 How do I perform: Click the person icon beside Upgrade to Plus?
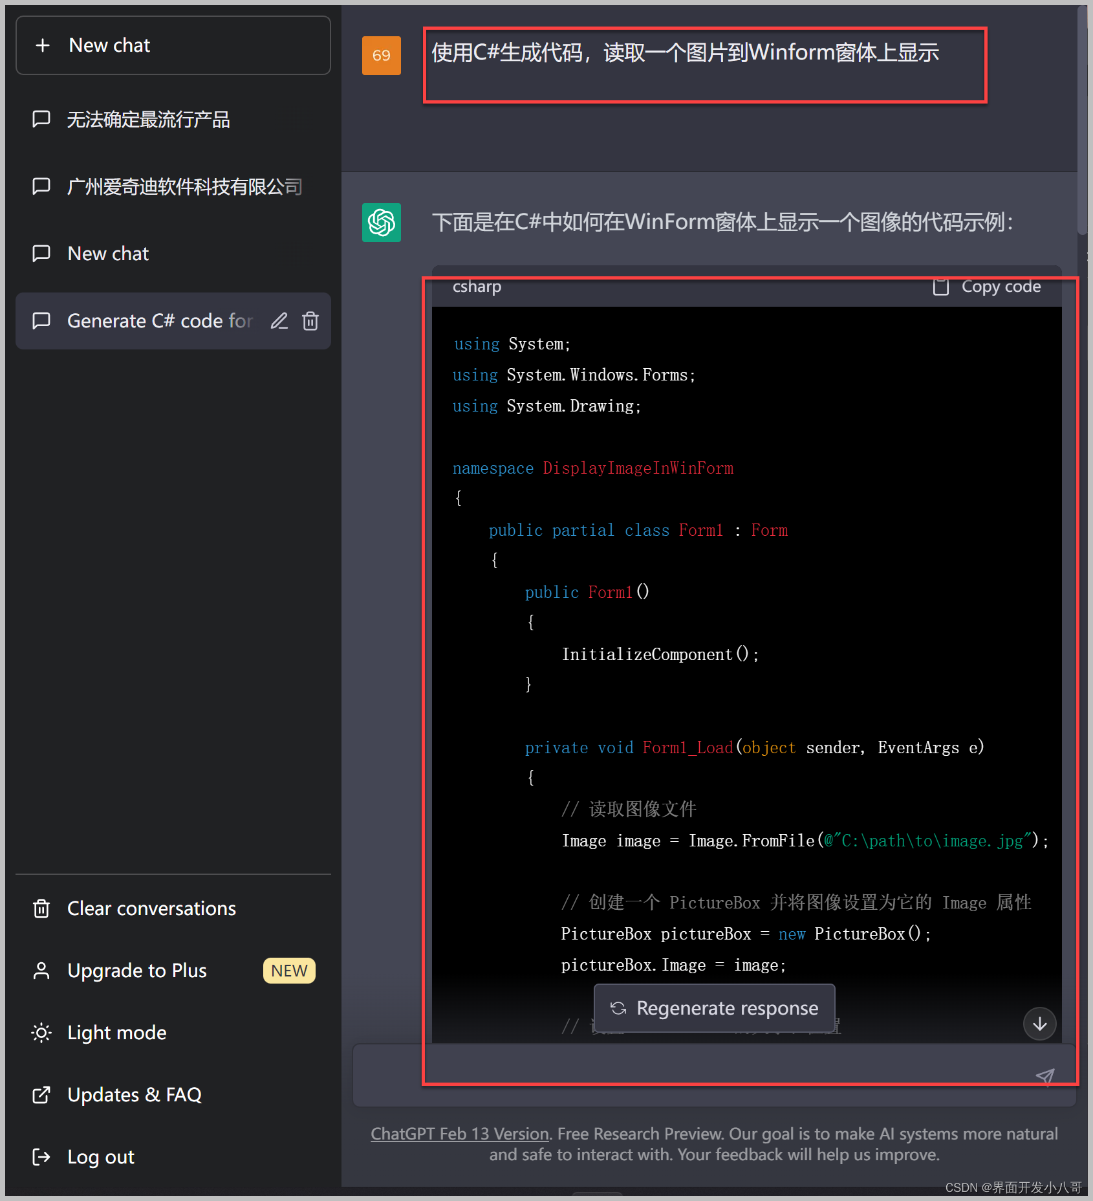point(41,971)
